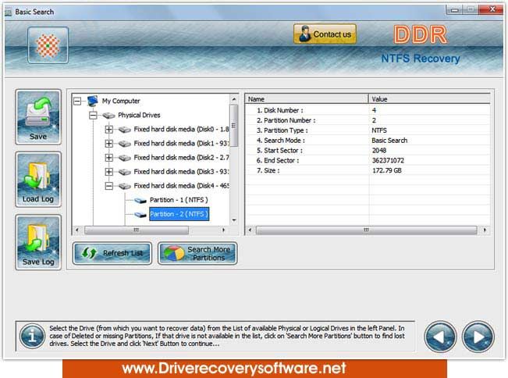Click the tree panel vertical scrollbar thumb
This screenshot has height=378, width=508.
click(x=234, y=125)
